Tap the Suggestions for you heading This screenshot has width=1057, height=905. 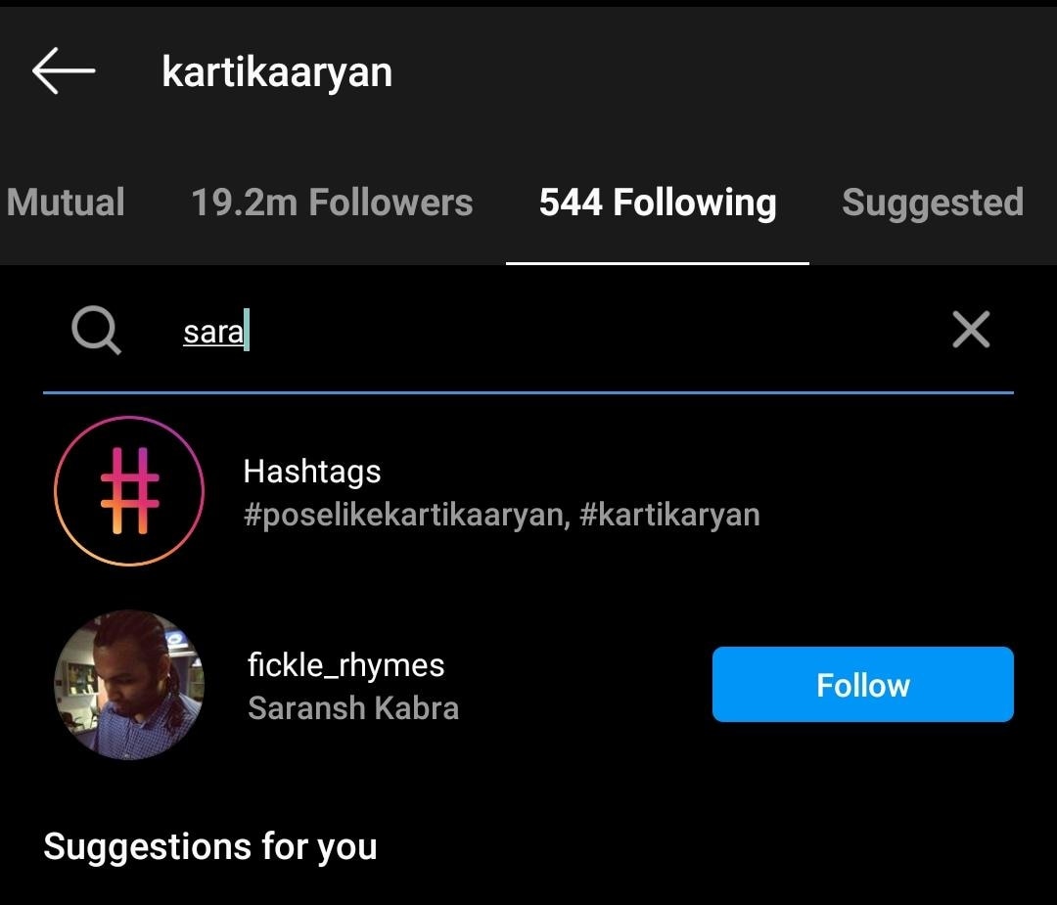tap(210, 846)
